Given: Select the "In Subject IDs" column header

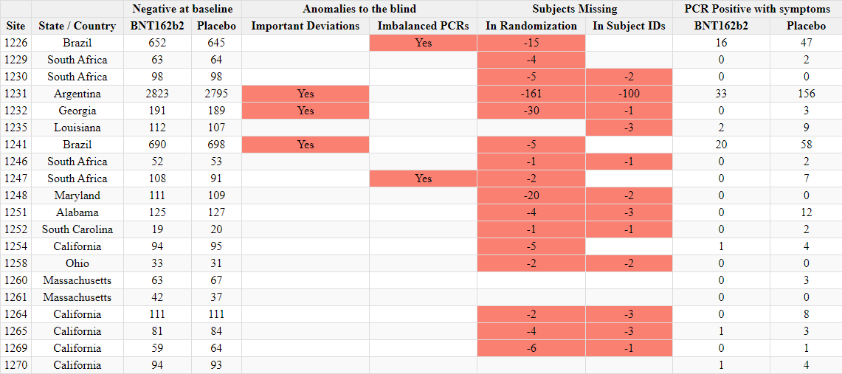Looking at the screenshot, I should click(x=629, y=26).
